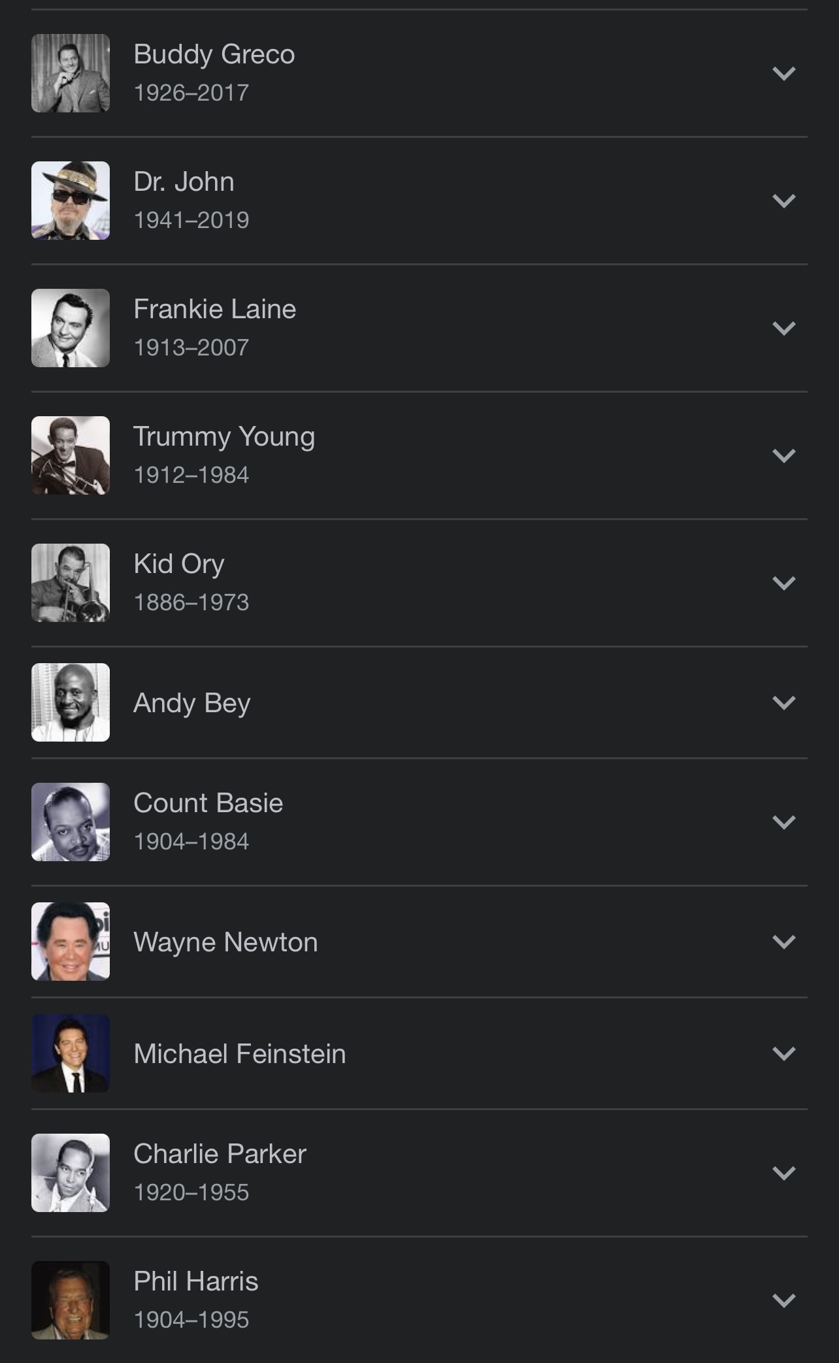839x1363 pixels.
Task: Select the Michael Feinstein name text
Action: (x=239, y=1054)
